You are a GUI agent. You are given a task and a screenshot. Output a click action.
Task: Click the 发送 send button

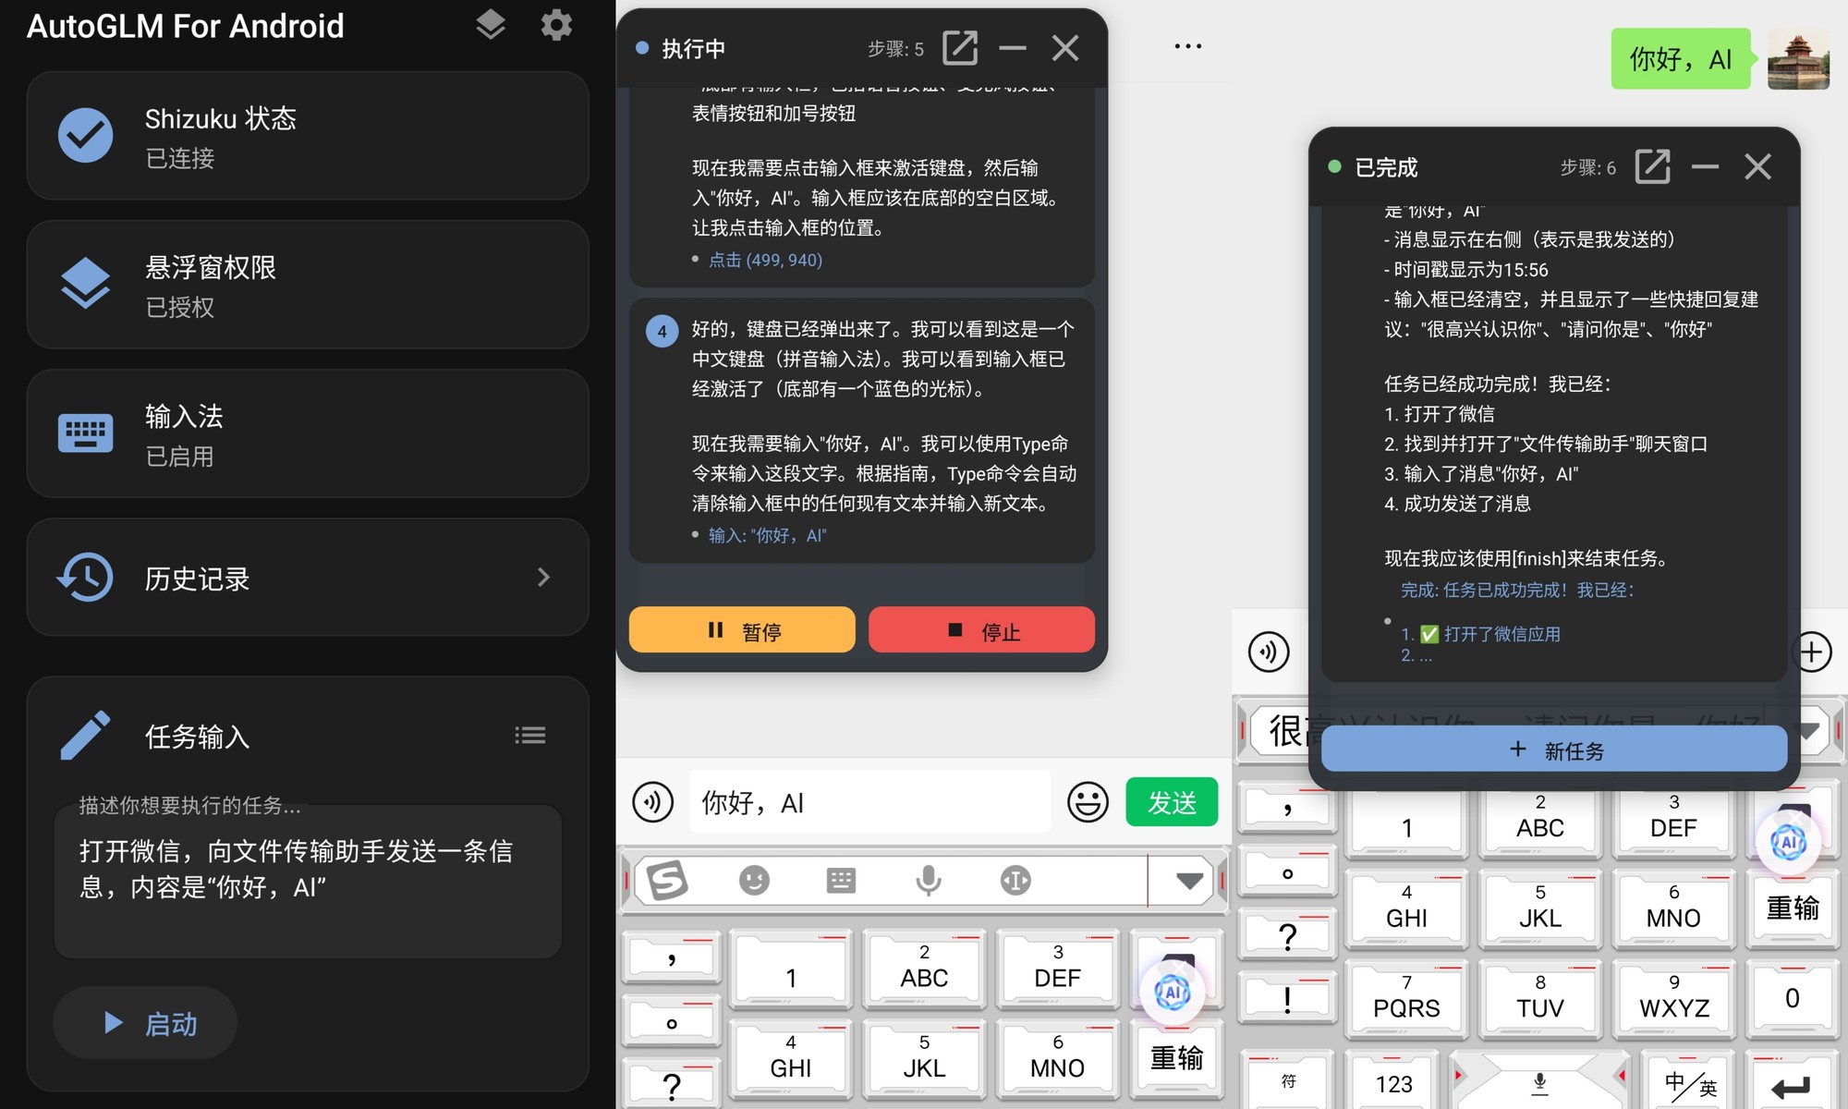1171,801
